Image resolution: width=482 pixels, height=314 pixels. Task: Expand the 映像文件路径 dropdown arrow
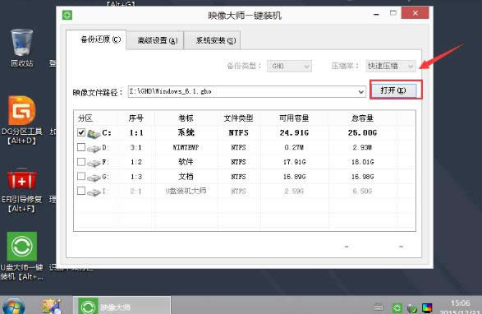click(361, 92)
